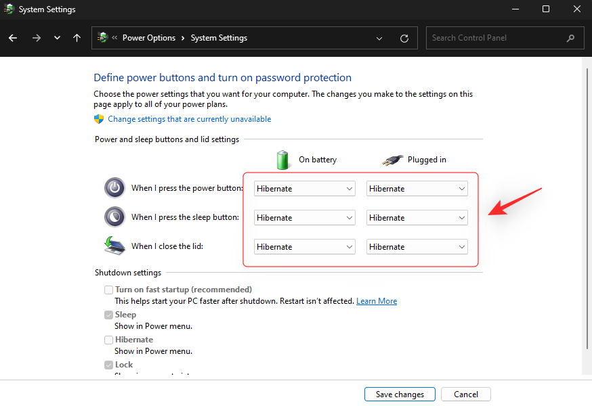
Task: Open close the lid On battery dropdown
Action: point(305,247)
